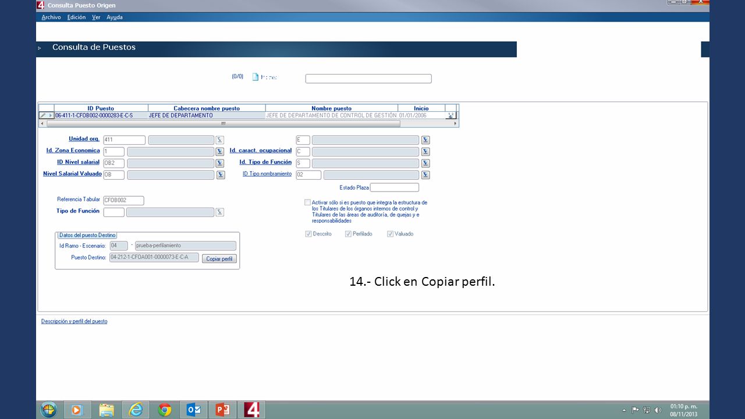Click the volume icon in system tray

658,410
